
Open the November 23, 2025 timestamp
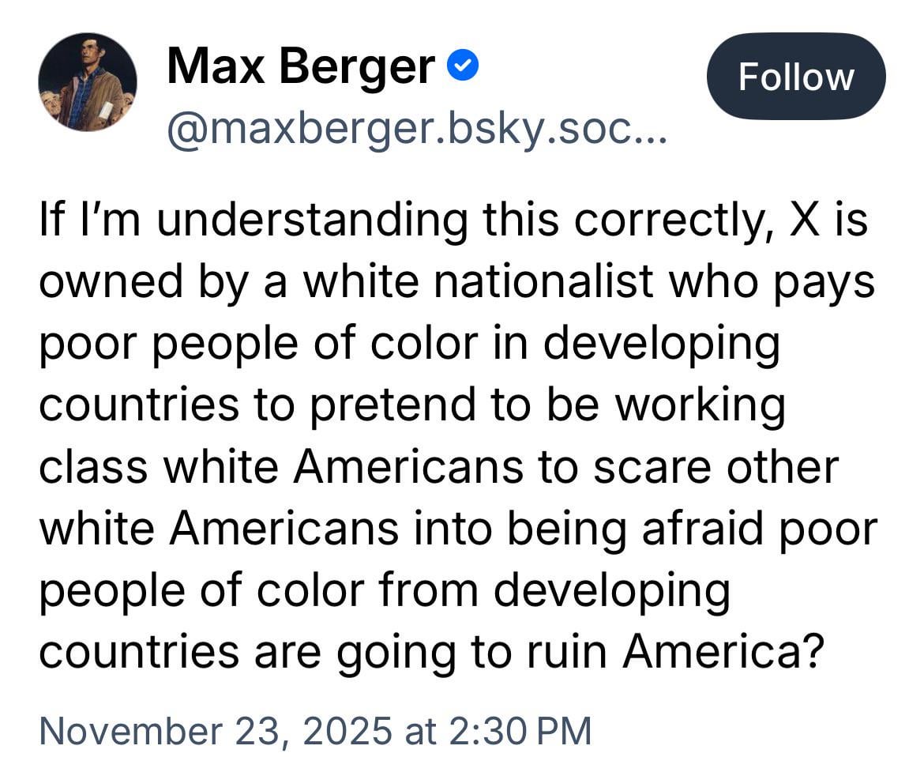click(314, 730)
